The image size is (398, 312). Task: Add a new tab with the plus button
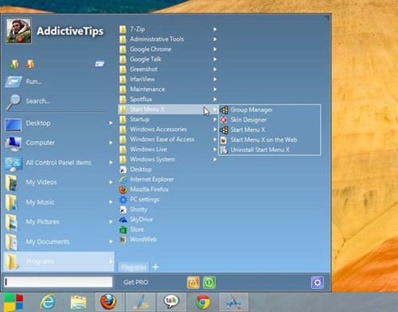pyautogui.click(x=155, y=267)
